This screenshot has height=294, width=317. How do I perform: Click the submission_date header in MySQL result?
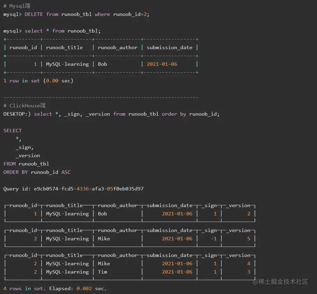pos(169,47)
